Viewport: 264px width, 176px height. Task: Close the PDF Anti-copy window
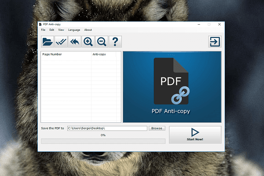(x=219, y=24)
